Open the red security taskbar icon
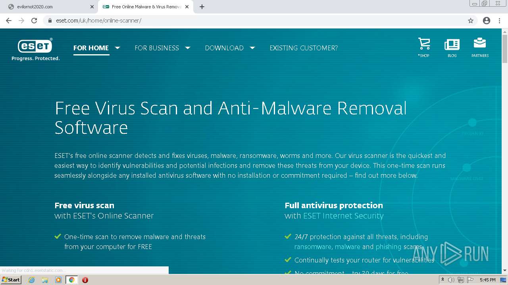This screenshot has height=285, width=508. click(85, 280)
